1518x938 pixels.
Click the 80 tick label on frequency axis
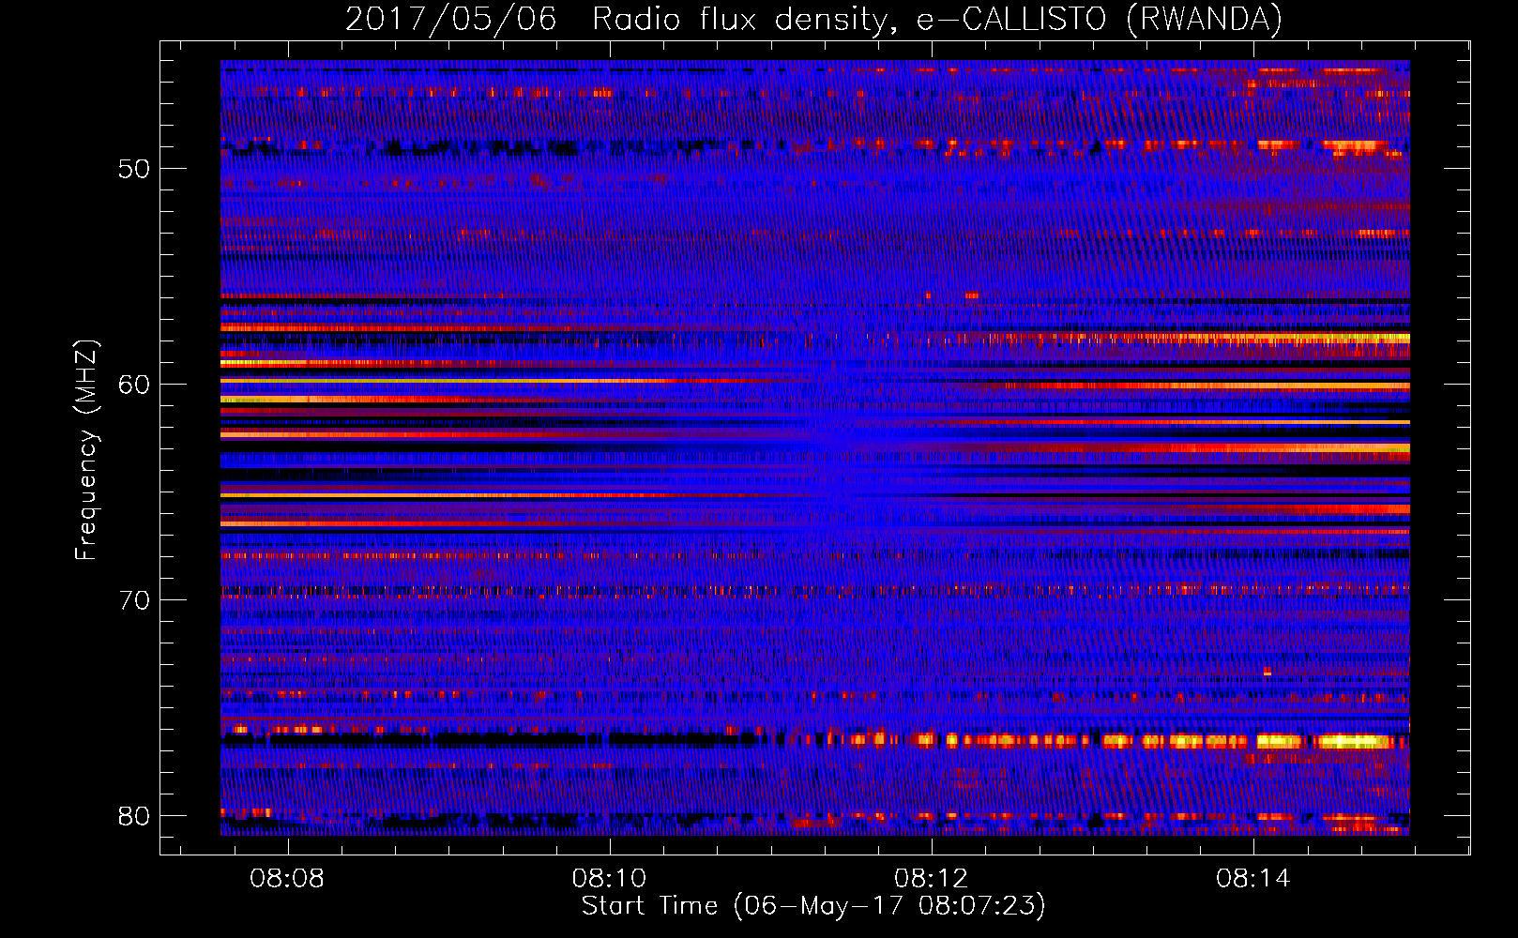[133, 816]
